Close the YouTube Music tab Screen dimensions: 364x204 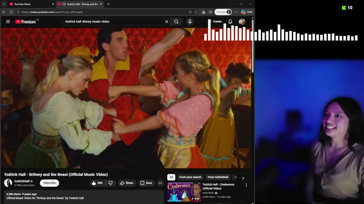click(53, 4)
